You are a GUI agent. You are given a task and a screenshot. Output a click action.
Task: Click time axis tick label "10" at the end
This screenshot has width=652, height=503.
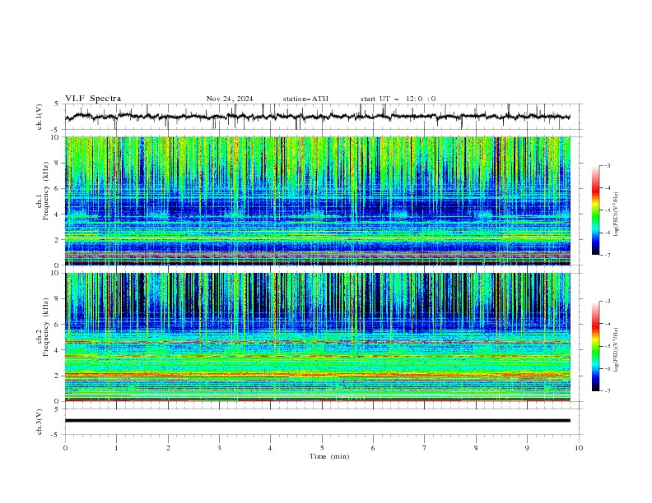pos(579,448)
